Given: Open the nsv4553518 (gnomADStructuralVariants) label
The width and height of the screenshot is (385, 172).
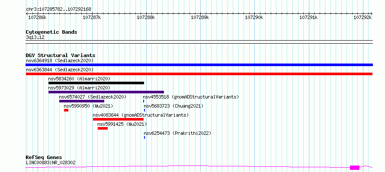Looking at the screenshot, I should pos(191,97).
